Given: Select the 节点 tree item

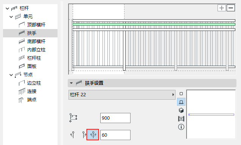Looking at the screenshot, I should click(28, 75).
